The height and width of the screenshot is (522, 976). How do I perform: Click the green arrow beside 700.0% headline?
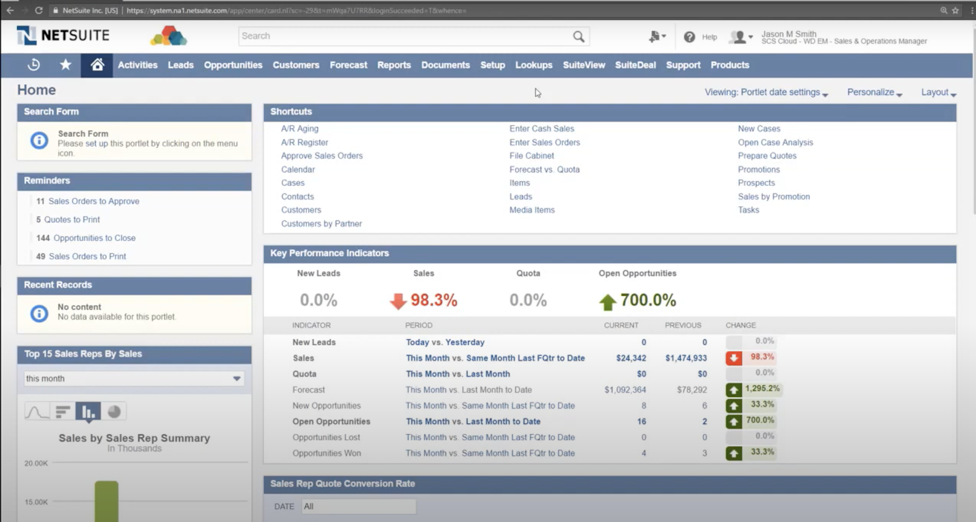tap(608, 301)
